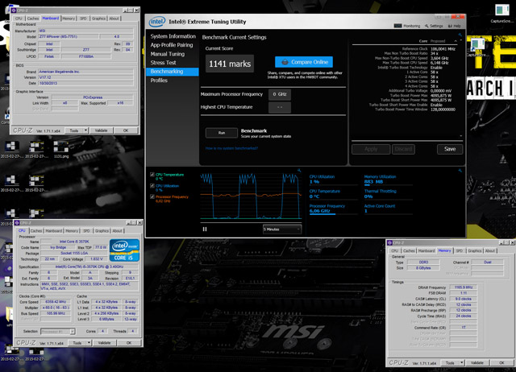Screen dimensions: 516x372
Task: Click Validate in CPU-Z Mainboard window
Action: click(x=101, y=130)
